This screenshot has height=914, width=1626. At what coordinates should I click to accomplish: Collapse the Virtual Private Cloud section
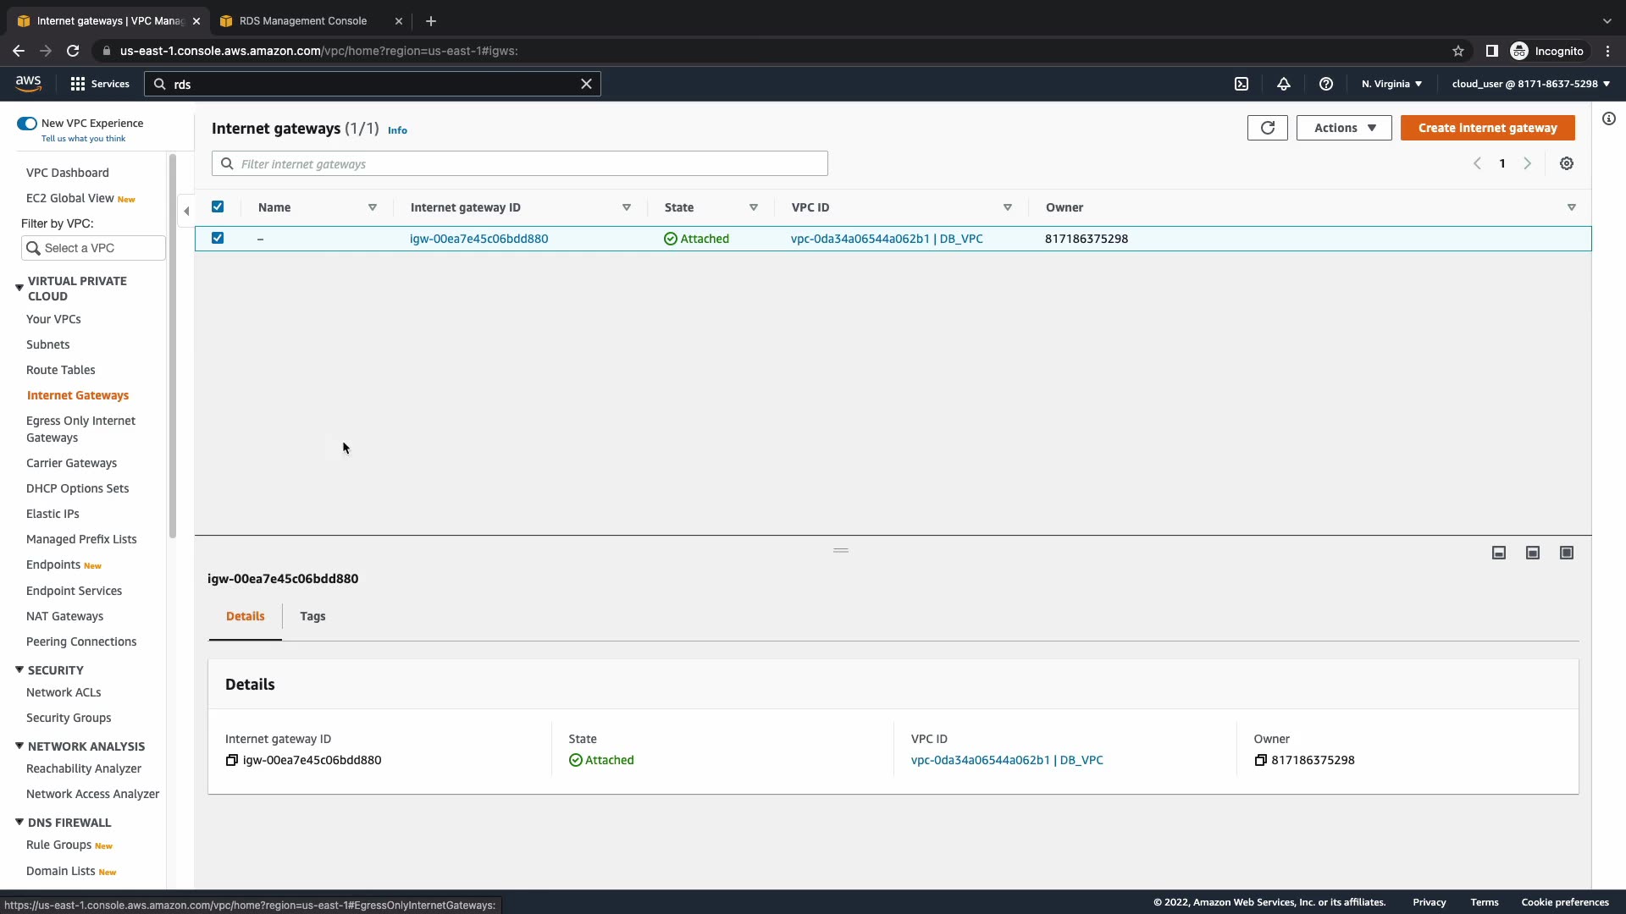point(19,288)
